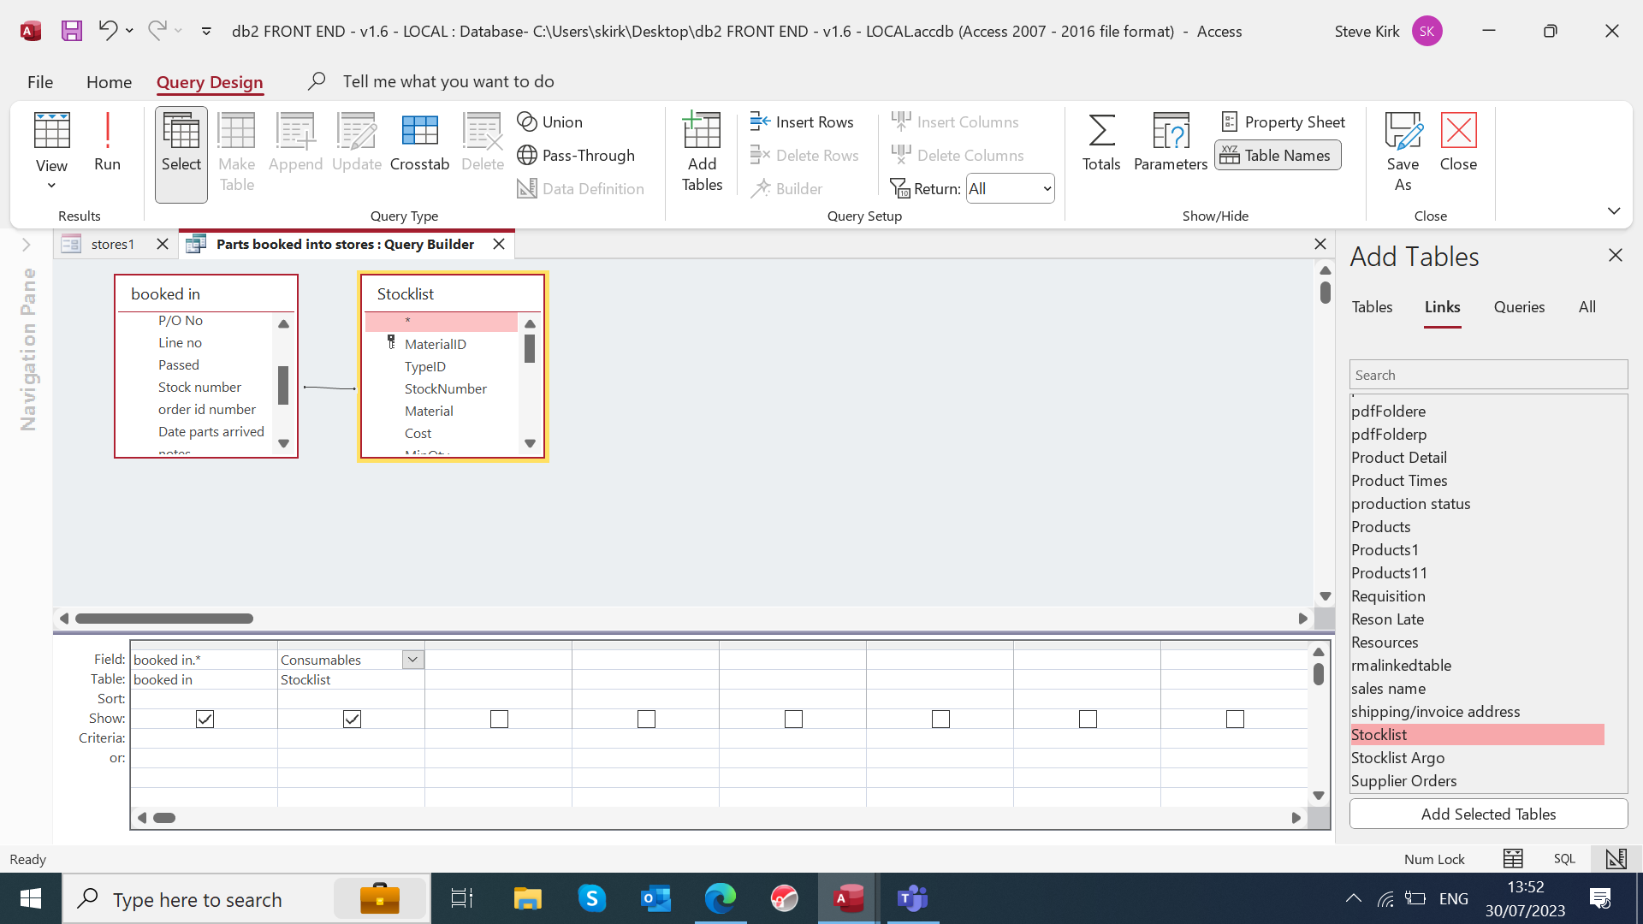Click the Stocklist field list scrollbar thumb

point(530,348)
